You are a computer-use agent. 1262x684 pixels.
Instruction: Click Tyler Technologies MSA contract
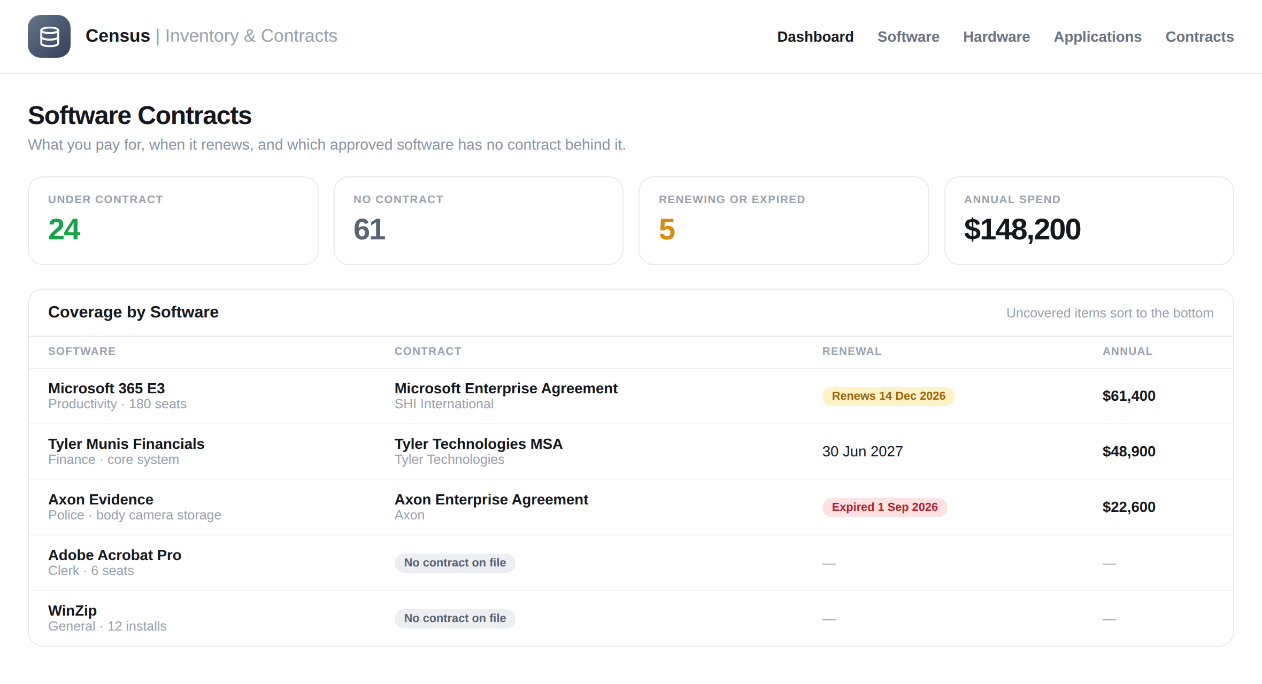[479, 444]
